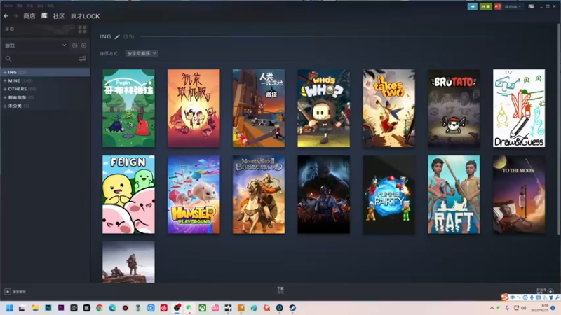561x315 pixels.
Task: Open the green notifications inbox button
Action: pyautogui.click(x=485, y=6)
